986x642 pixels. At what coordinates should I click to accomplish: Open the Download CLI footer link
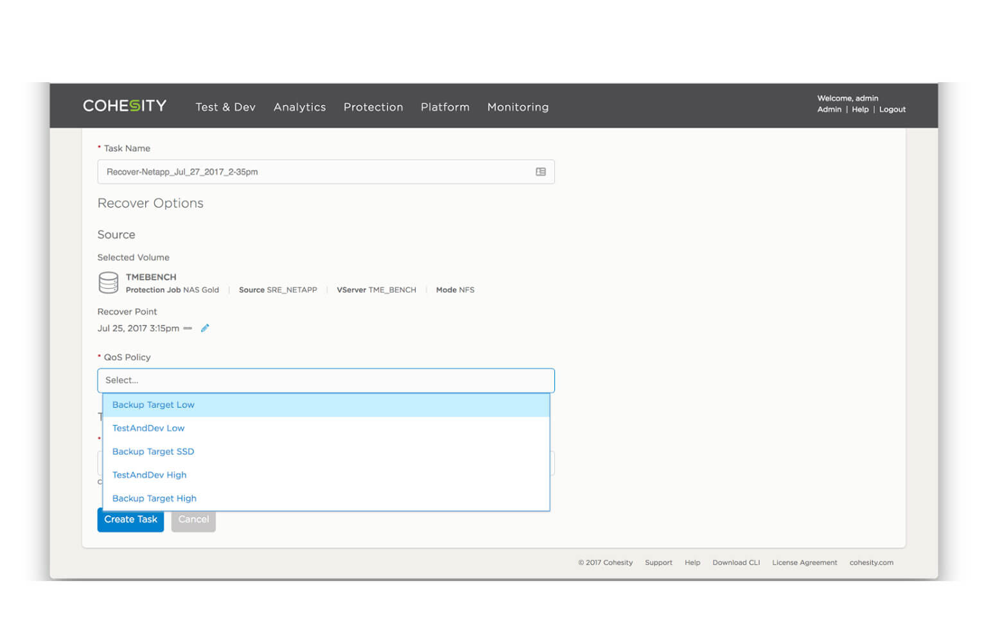pos(735,563)
